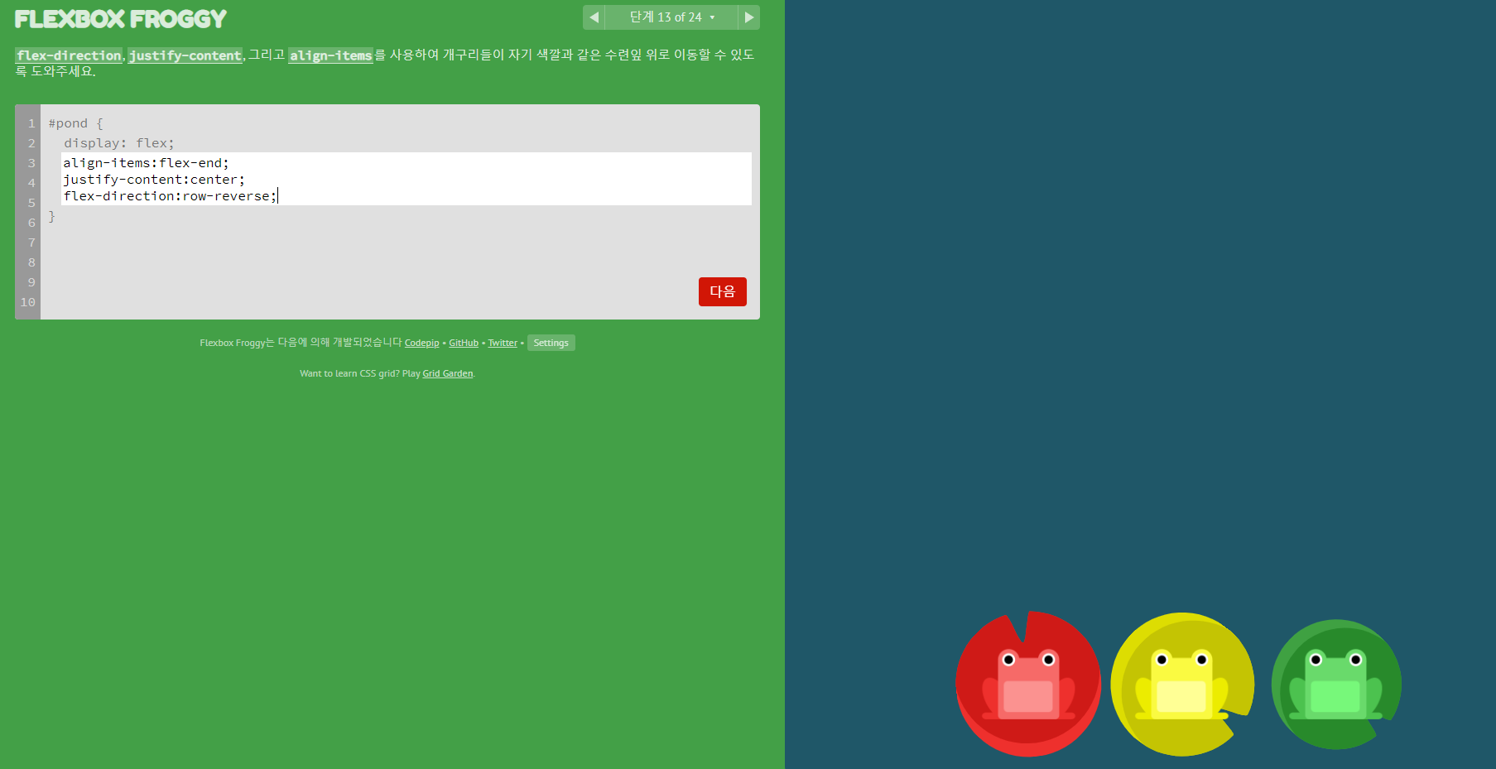This screenshot has width=1496, height=769.
Task: Click the '#pond {' code line
Action: 76,123
